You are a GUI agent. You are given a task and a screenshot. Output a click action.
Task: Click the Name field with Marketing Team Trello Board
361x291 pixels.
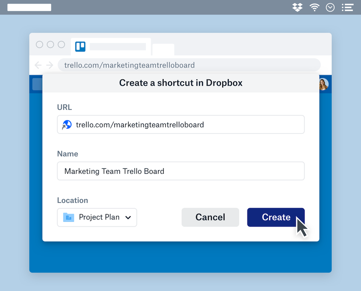pyautogui.click(x=180, y=171)
